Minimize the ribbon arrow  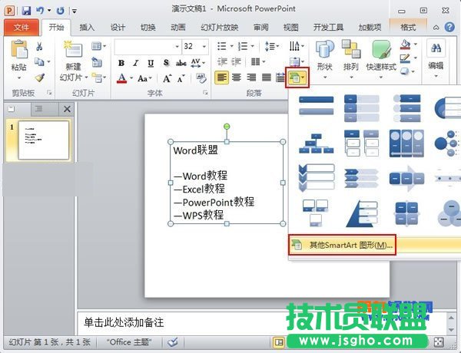[x=436, y=28]
